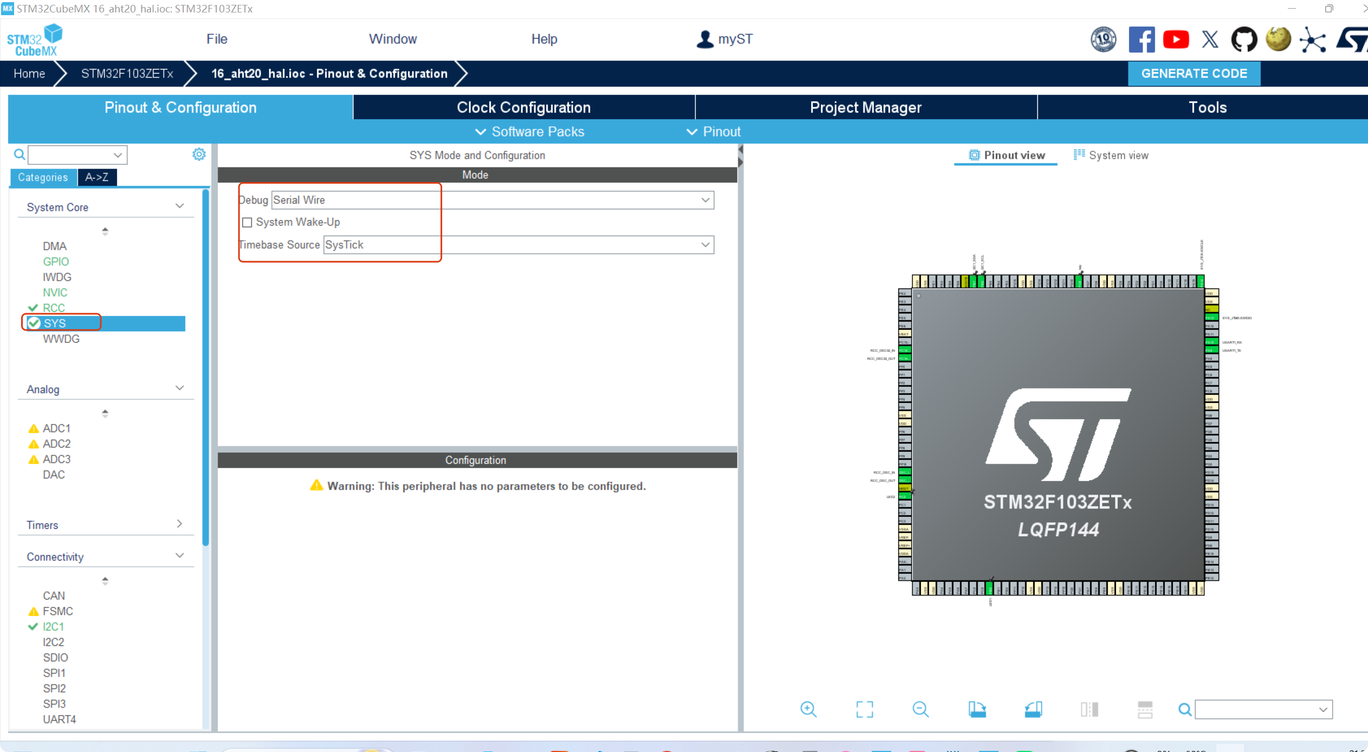Screen dimensions: 1368x752
Task: Click sort arrows under Connectivity
Action: [105, 581]
